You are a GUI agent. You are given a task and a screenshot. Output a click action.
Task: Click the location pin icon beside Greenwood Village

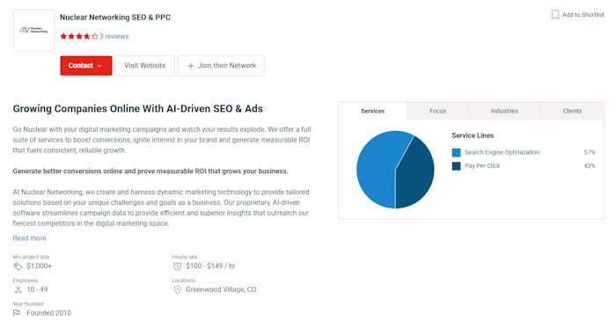[177, 290]
